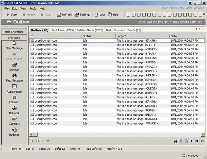Image resolution: width=207 pixels, height=159 pixels.
Task: Select the message with subject <CHOPS>
Action: click(117, 49)
